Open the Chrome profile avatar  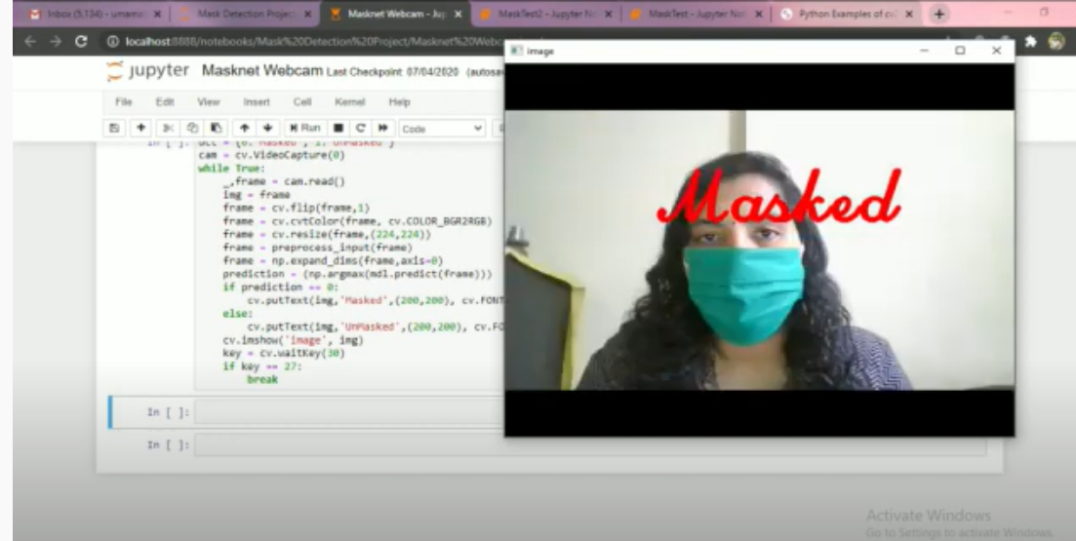click(x=1056, y=41)
